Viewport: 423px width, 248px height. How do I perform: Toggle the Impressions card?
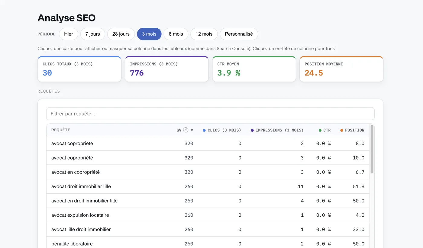pyautogui.click(x=167, y=69)
